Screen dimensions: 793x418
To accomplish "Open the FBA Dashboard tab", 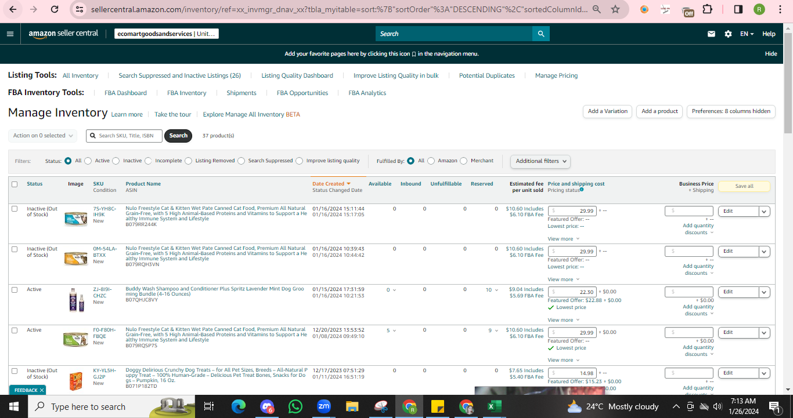I will pos(125,93).
